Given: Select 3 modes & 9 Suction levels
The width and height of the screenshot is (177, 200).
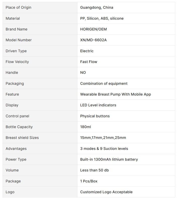Looking at the screenshot, I should pyautogui.click(x=104, y=148).
